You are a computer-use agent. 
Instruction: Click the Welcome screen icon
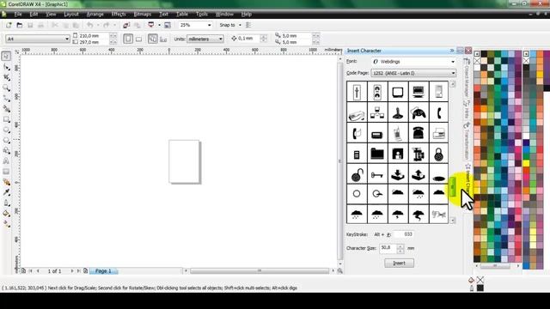pyautogui.click(x=168, y=25)
